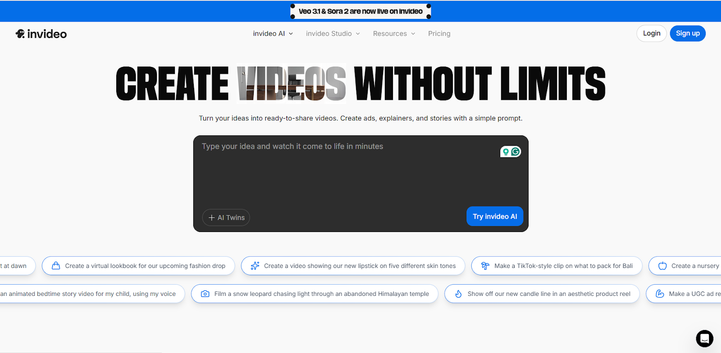Go to the Pricing page
The width and height of the screenshot is (721, 353).
(439, 34)
